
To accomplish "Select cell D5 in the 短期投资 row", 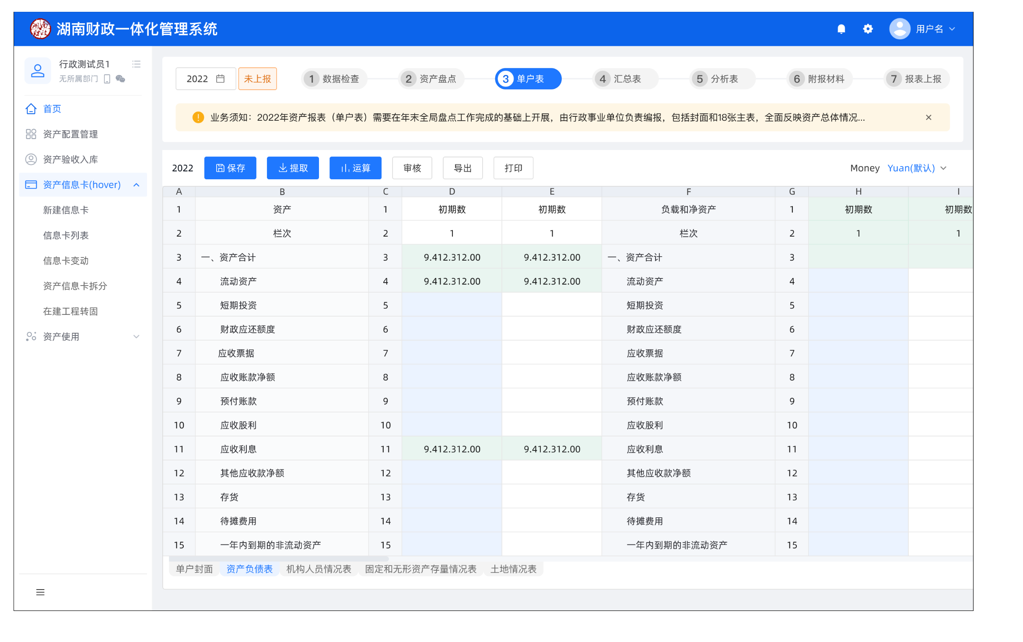I will pos(452,305).
